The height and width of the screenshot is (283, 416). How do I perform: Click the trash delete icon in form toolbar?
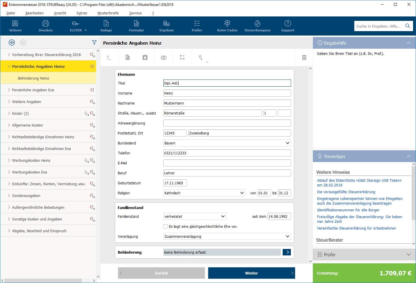click(x=304, y=58)
